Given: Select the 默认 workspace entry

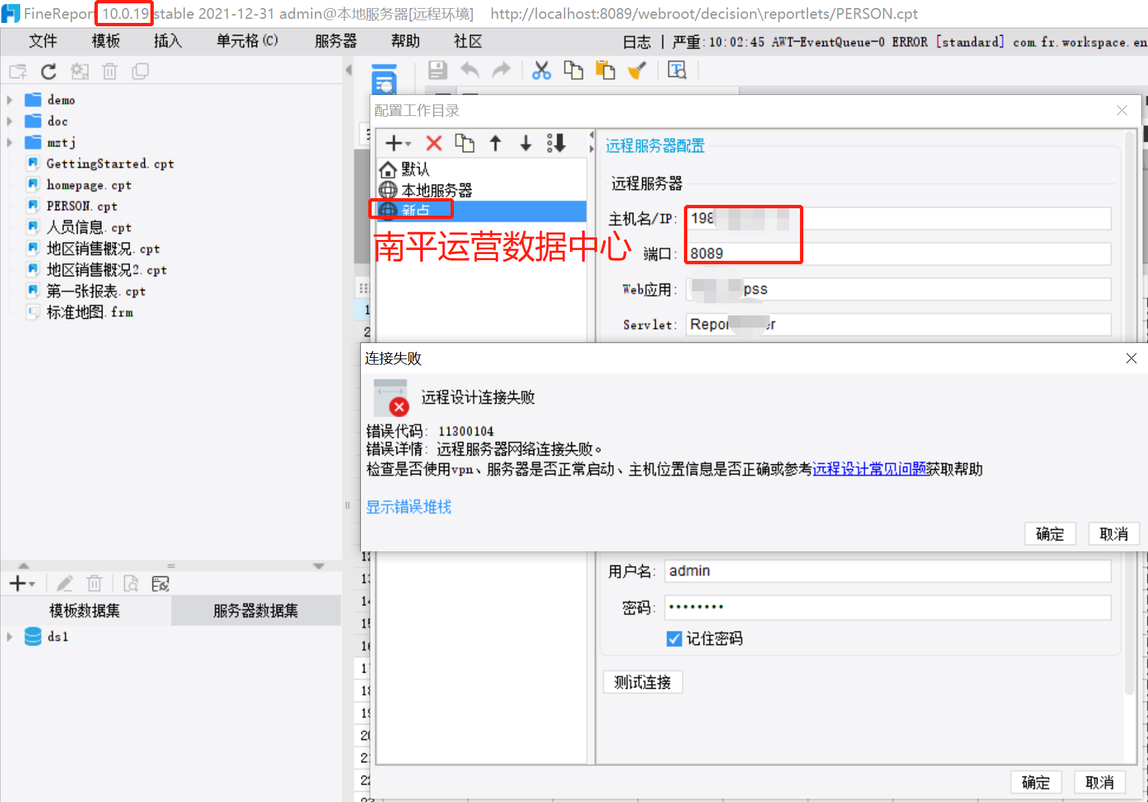Looking at the screenshot, I should coord(481,168).
